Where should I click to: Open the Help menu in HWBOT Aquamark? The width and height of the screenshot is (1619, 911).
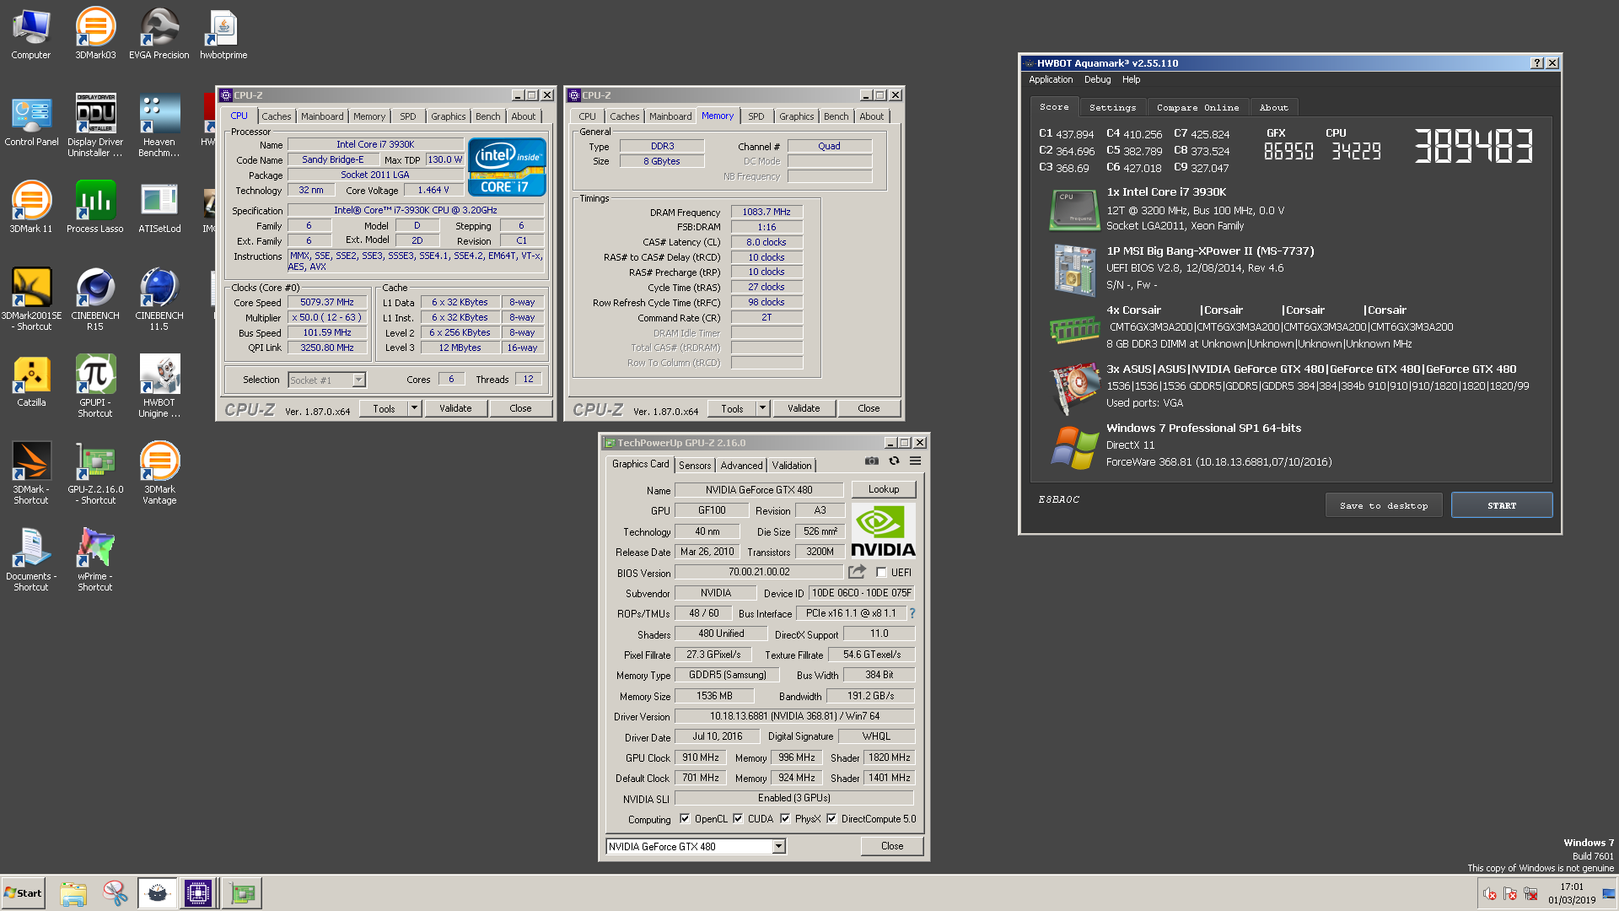(x=1131, y=79)
